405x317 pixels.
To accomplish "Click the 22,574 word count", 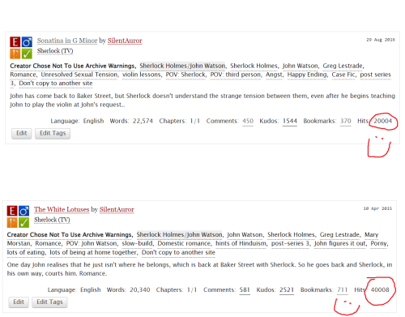I will point(143,121).
